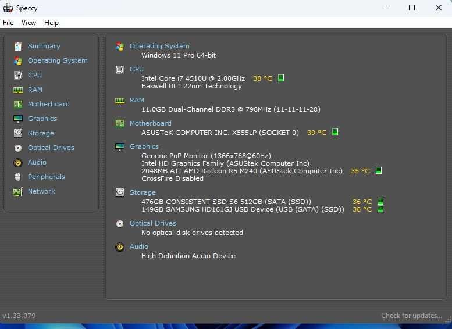Click 'No optical disk drives detected' text
This screenshot has height=329, width=452.
[x=193, y=233]
